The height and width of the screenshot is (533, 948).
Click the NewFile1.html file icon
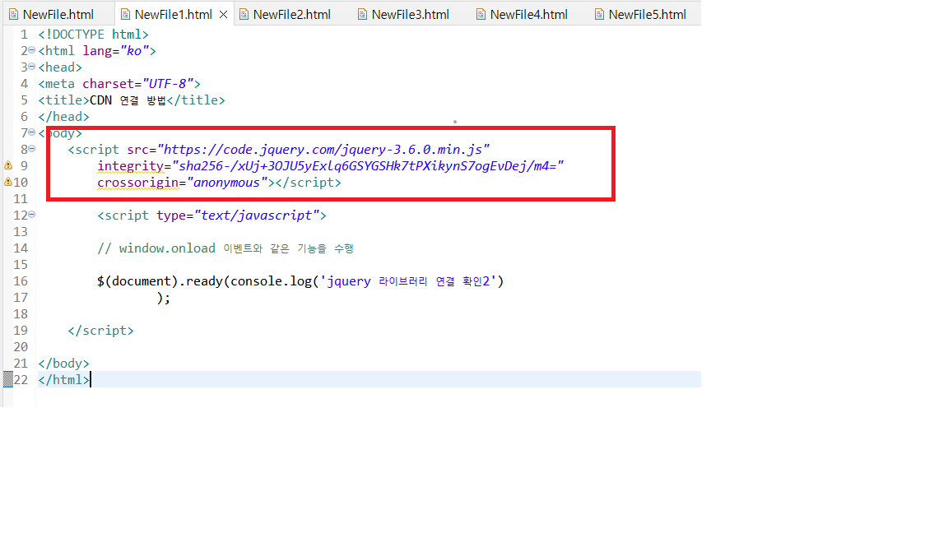pos(125,15)
